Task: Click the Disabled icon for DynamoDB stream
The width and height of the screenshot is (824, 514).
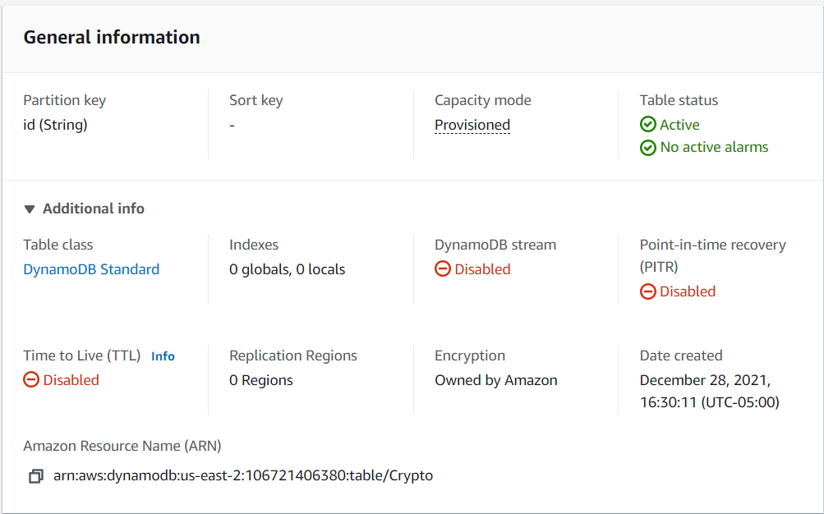Action: [442, 268]
